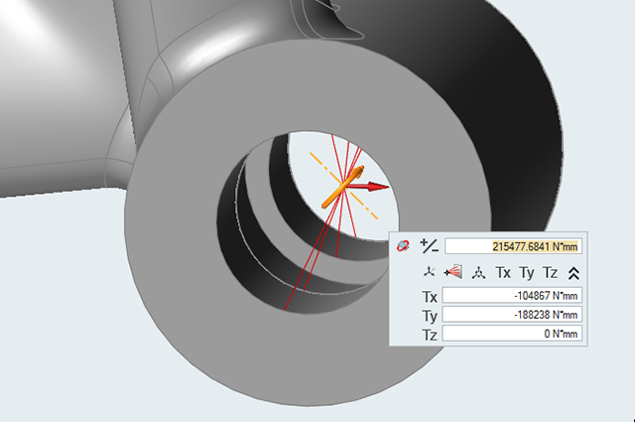The height and width of the screenshot is (422, 635).
Task: Align torque using Ty toolbar button
Action: pos(527,272)
